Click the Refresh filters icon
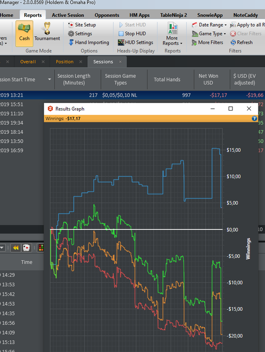265x352 pixels. coord(241,42)
